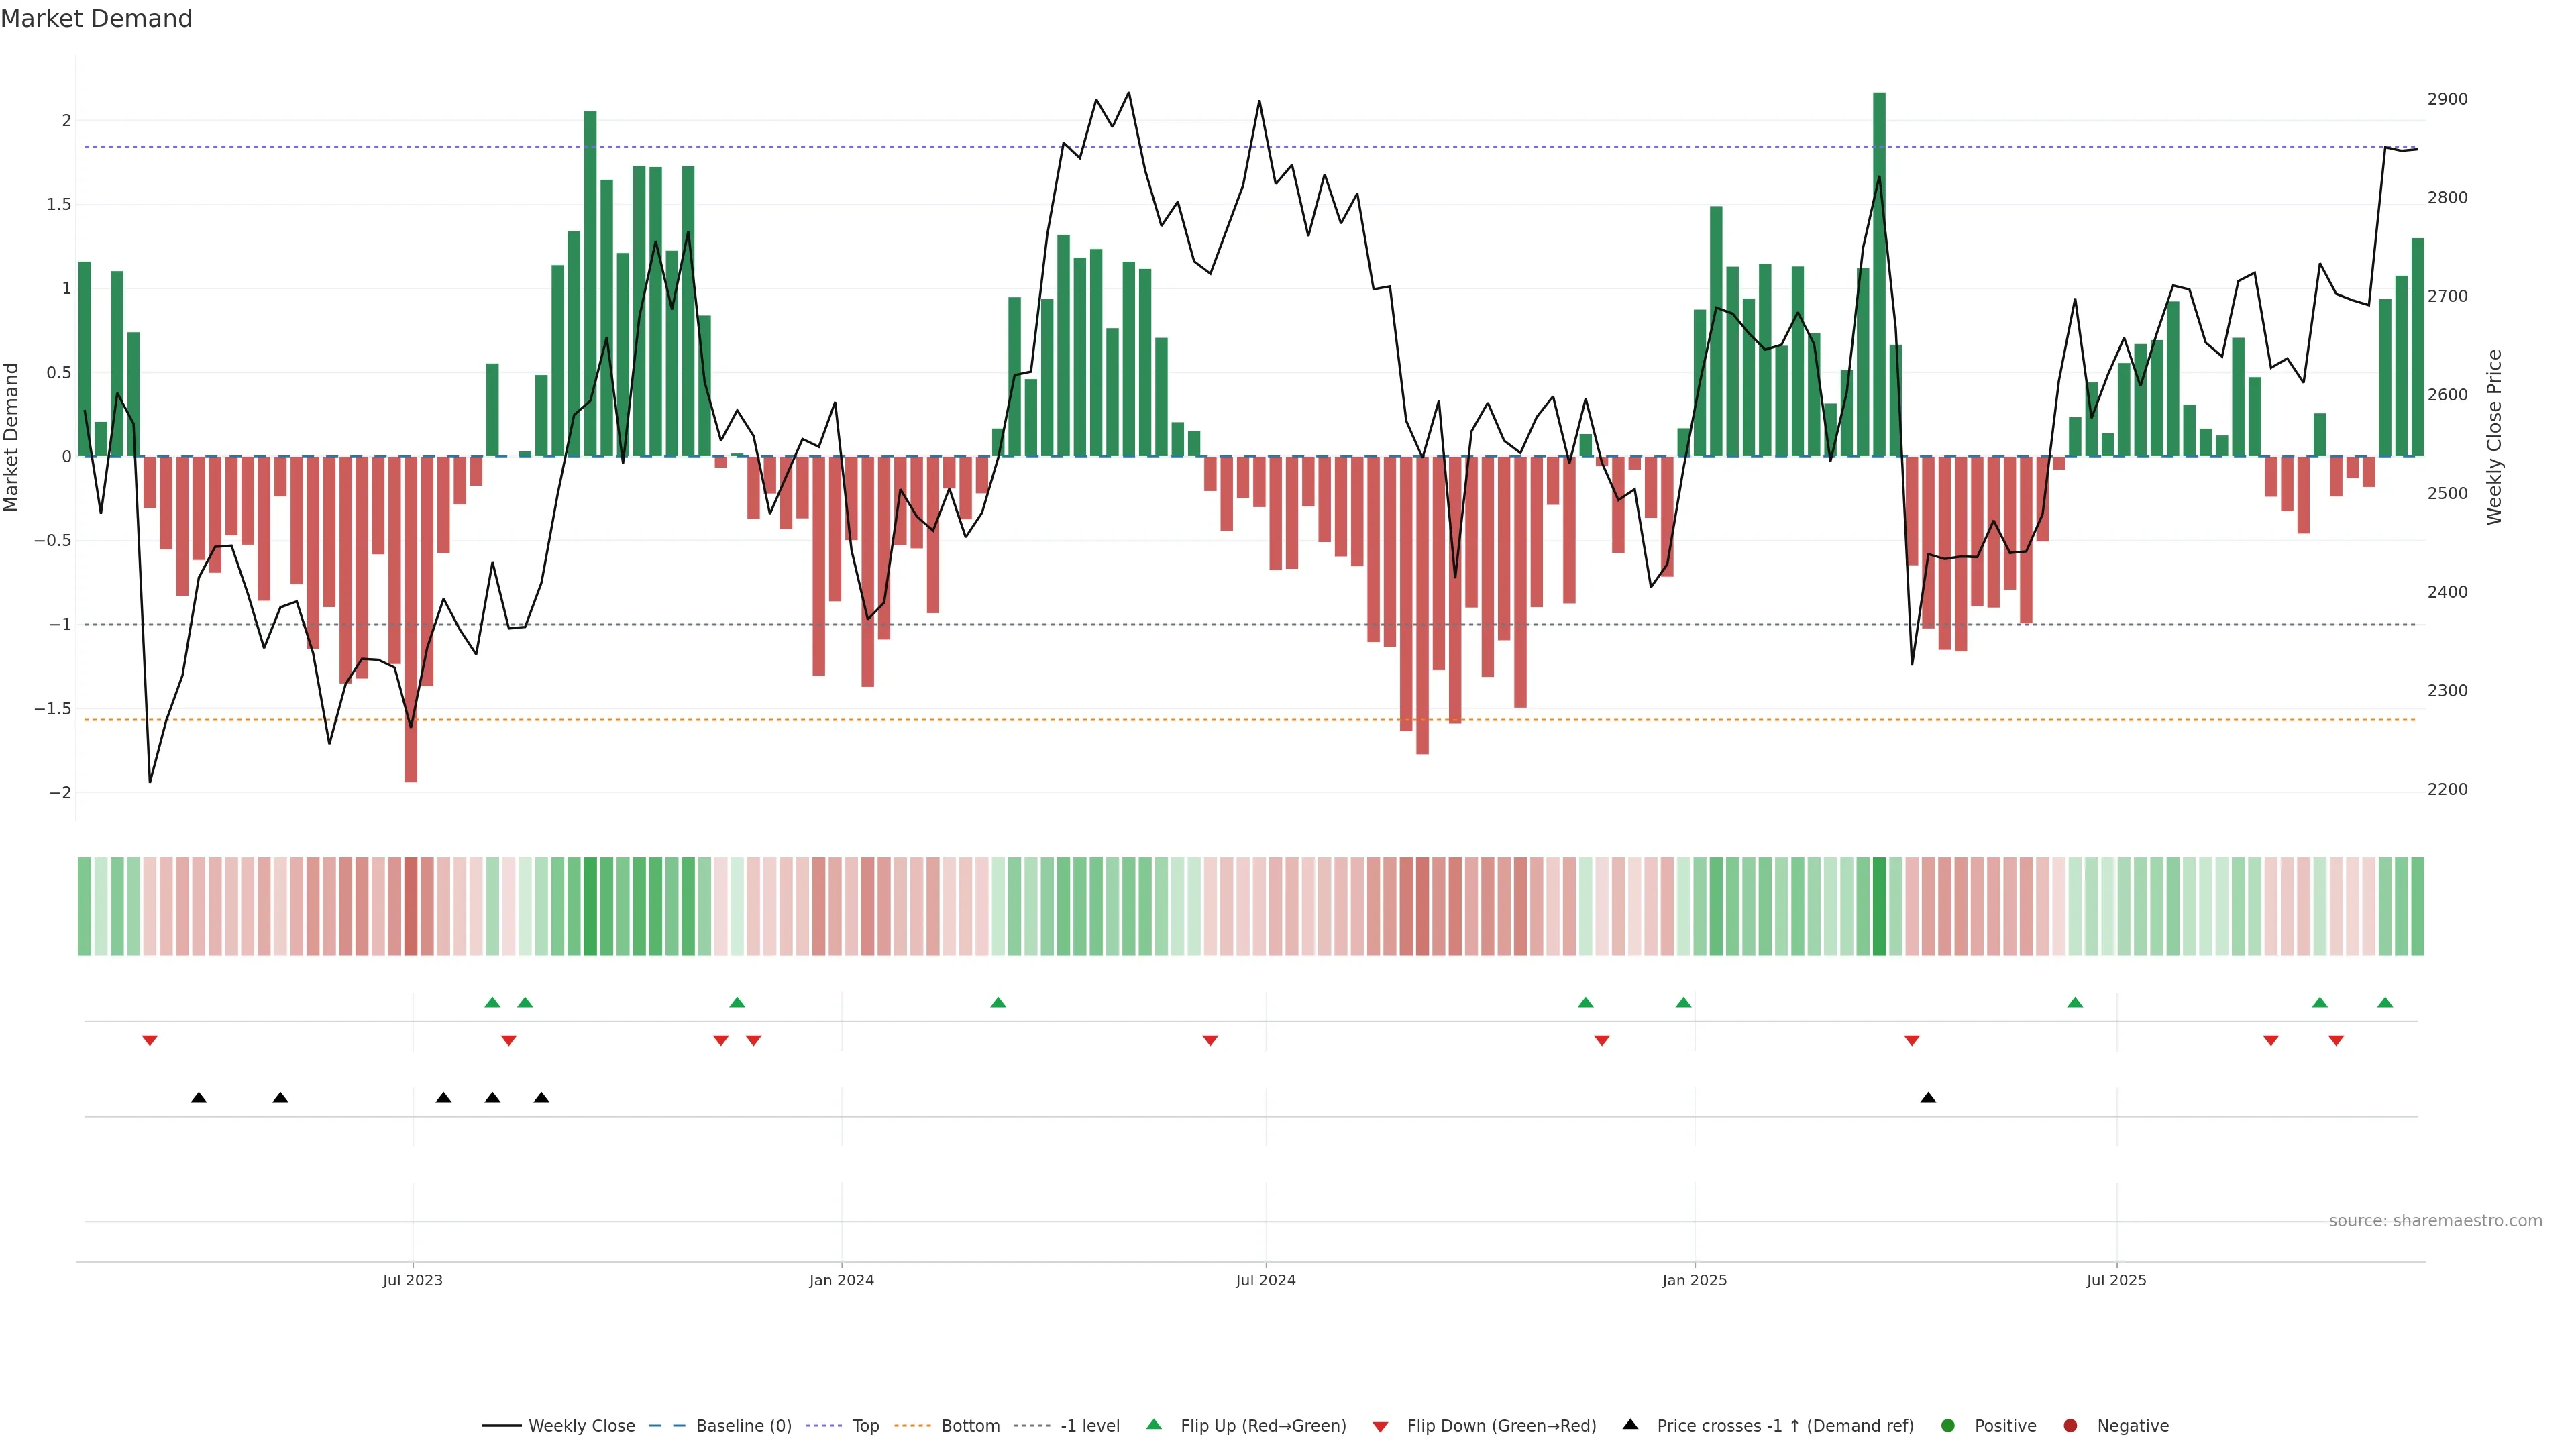Click the green Positive legend dot
Image resolution: width=2576 pixels, height=1449 pixels.
tap(1947, 1426)
